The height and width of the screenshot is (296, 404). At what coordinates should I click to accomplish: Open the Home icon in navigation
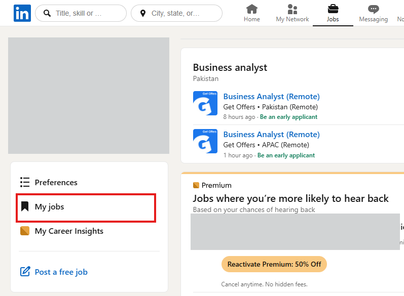tap(251, 9)
